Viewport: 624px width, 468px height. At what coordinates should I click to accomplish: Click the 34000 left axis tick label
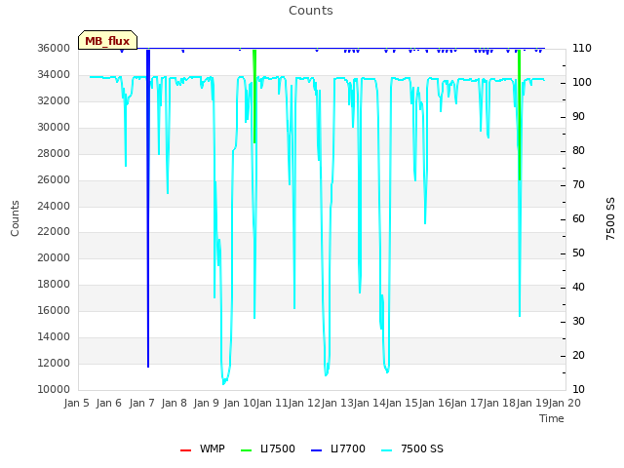click(54, 74)
